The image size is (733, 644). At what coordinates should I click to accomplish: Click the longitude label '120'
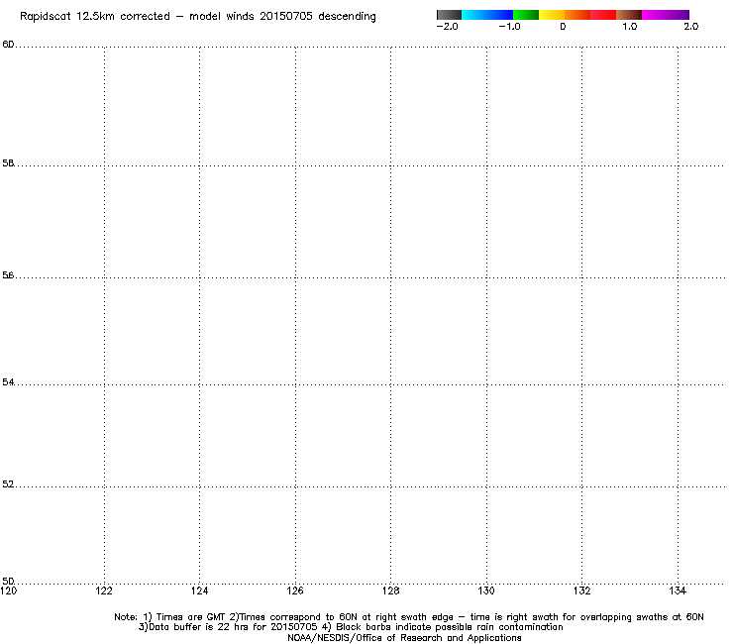8,591
